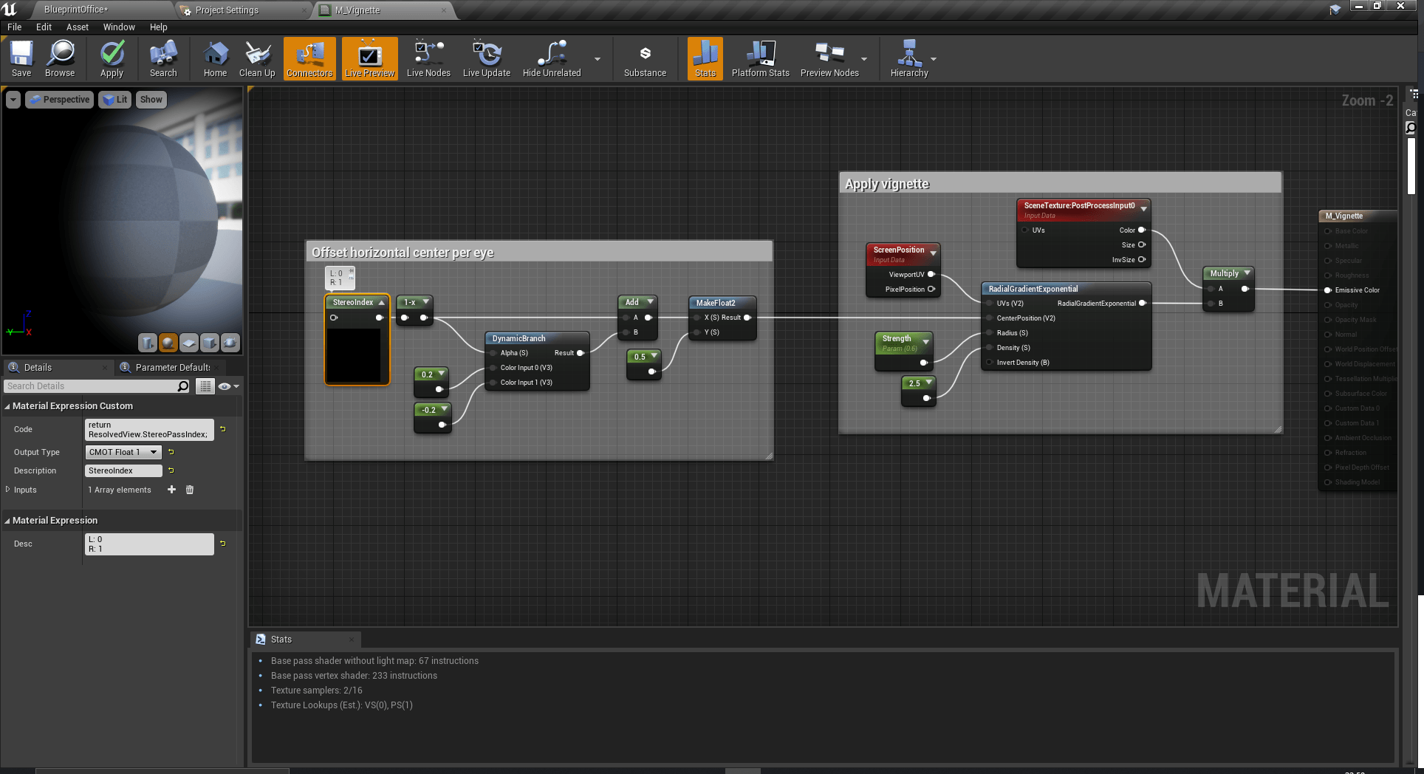The width and height of the screenshot is (1424, 774).
Task: Toggle the Connectors display
Action: (x=309, y=58)
